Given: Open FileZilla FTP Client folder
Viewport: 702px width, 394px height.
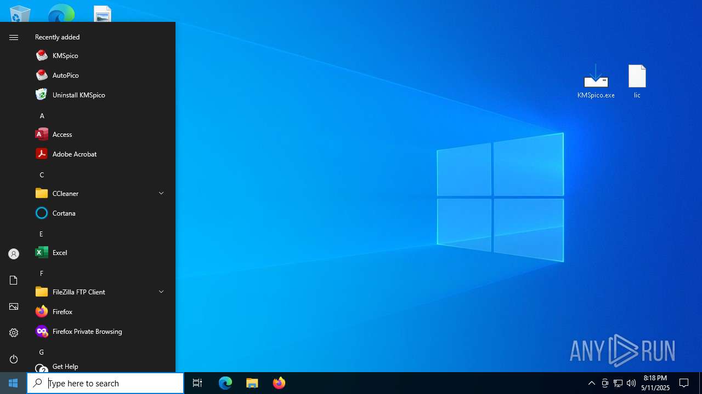Looking at the screenshot, I should click(x=100, y=292).
